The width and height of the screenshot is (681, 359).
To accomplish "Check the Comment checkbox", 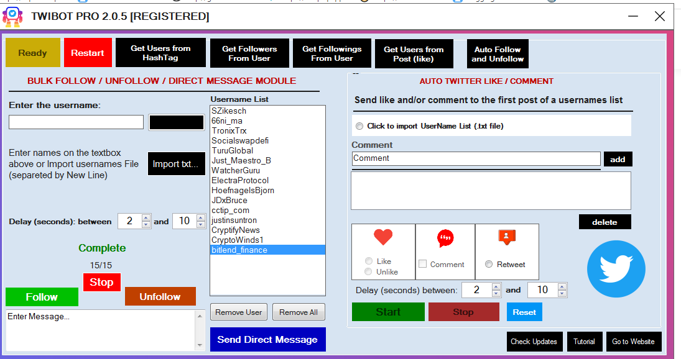I will [422, 263].
